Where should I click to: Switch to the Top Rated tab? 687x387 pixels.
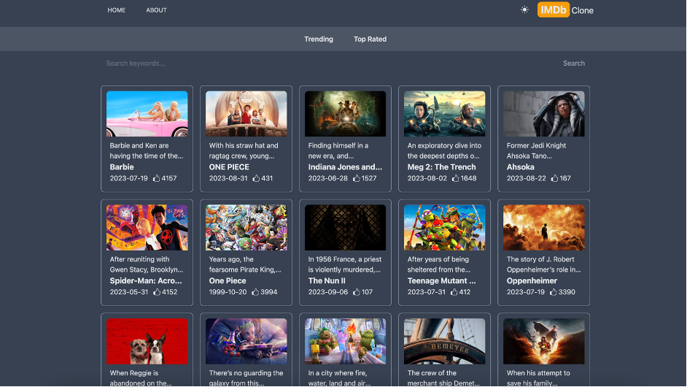coord(370,39)
